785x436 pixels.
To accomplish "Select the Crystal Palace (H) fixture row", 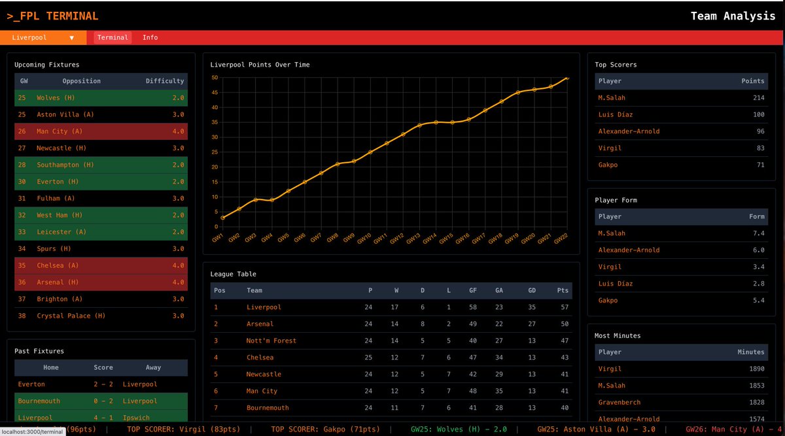I will click(101, 316).
